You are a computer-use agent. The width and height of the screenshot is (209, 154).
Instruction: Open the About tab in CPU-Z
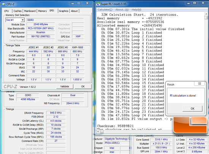point(74,11)
